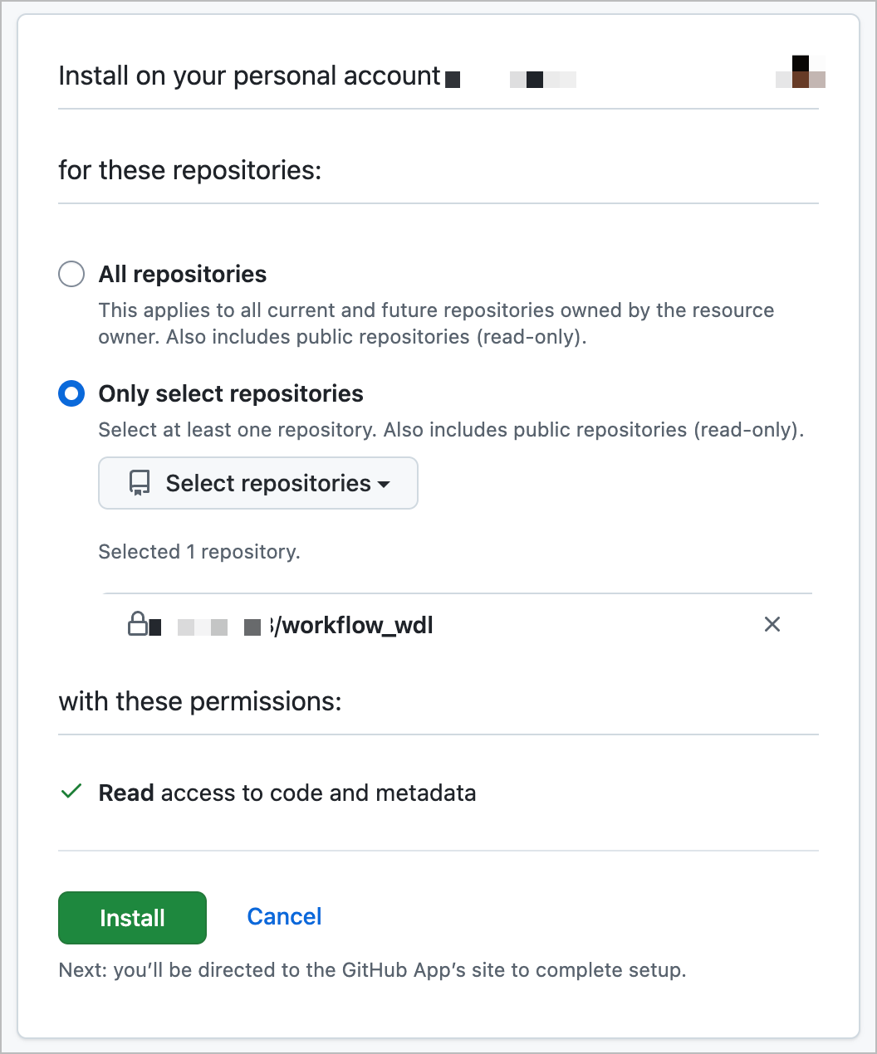Expand the repository picker to add more repos
Screen dimensions: 877x1054
pyautogui.click(x=257, y=482)
